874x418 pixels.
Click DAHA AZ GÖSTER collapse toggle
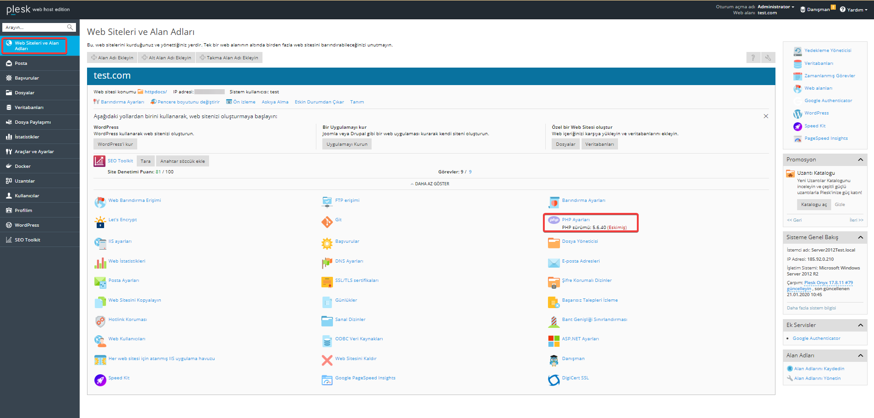click(x=430, y=184)
